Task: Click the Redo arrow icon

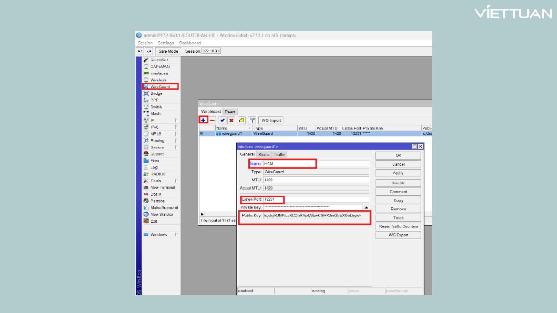Action: coord(149,51)
